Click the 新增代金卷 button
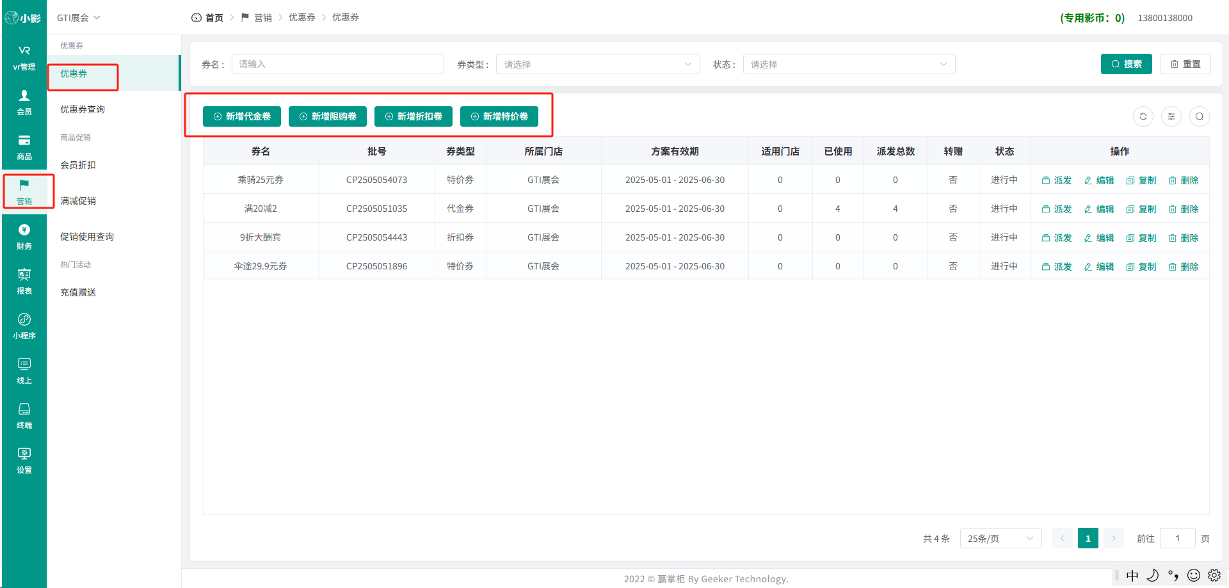The height and width of the screenshot is (588, 1229). point(242,116)
